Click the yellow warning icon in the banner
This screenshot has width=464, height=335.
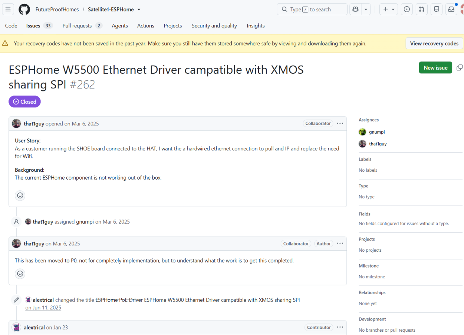[5, 43]
